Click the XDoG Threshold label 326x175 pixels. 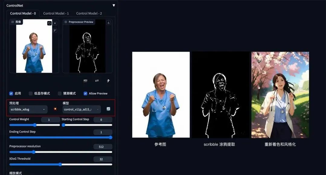point(20,159)
